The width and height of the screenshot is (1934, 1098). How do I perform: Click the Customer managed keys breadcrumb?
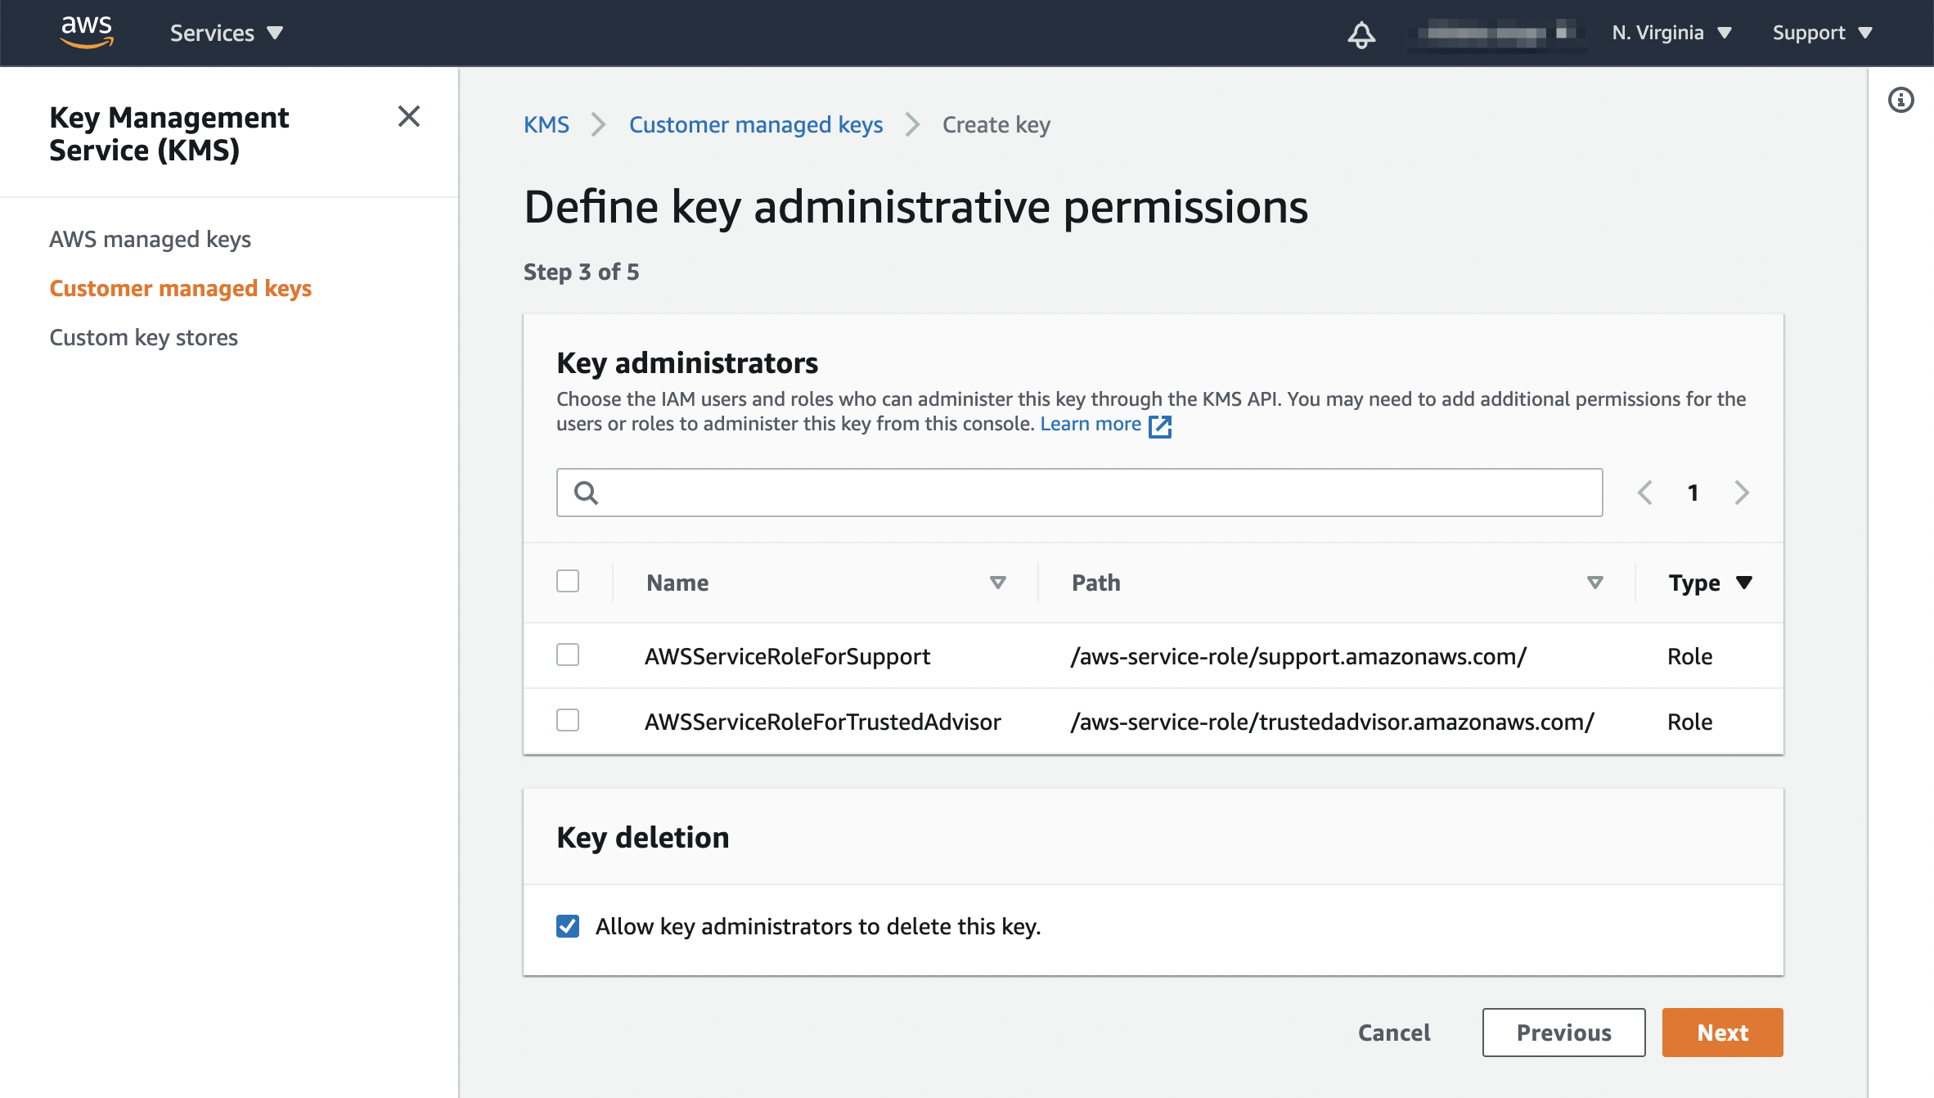click(x=755, y=124)
